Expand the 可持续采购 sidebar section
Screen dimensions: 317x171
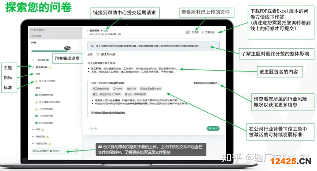pyautogui.click(x=33, y=144)
